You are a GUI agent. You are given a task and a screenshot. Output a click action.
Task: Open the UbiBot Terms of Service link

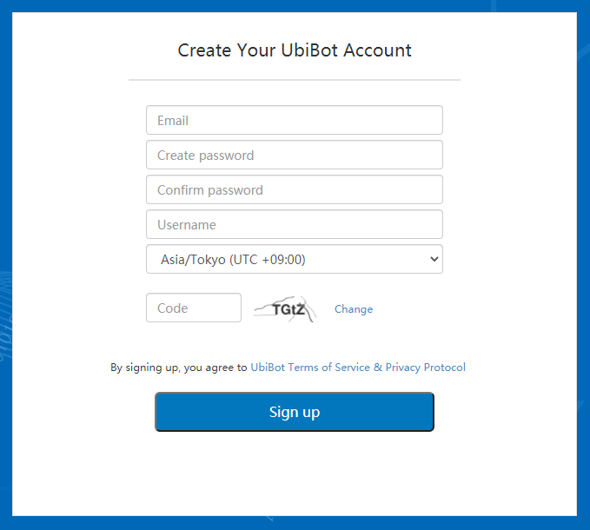coord(310,368)
